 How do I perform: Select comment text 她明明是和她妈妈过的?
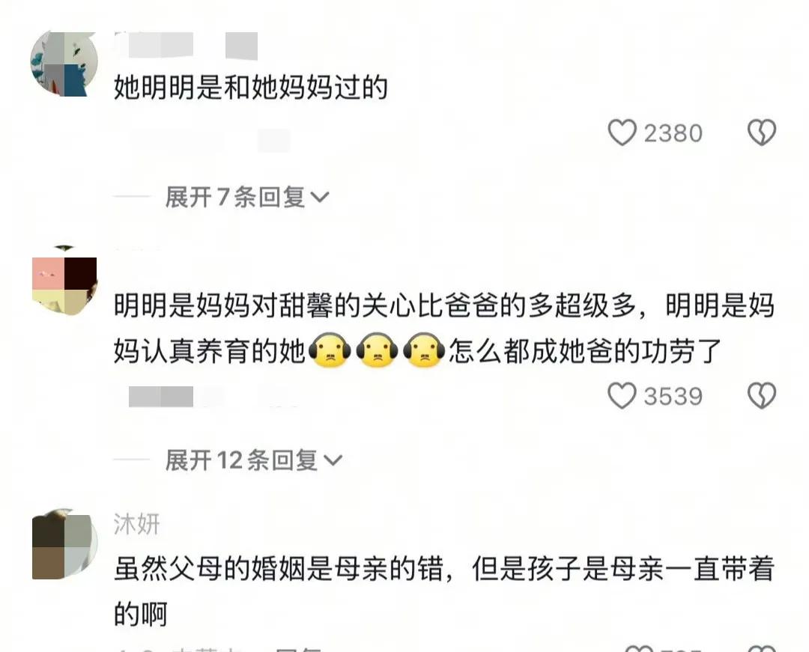(x=251, y=87)
